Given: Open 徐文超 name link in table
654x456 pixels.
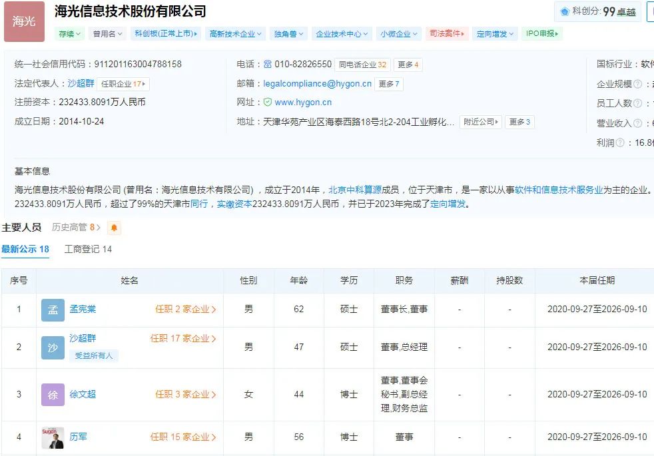Looking at the screenshot, I should coord(83,394).
